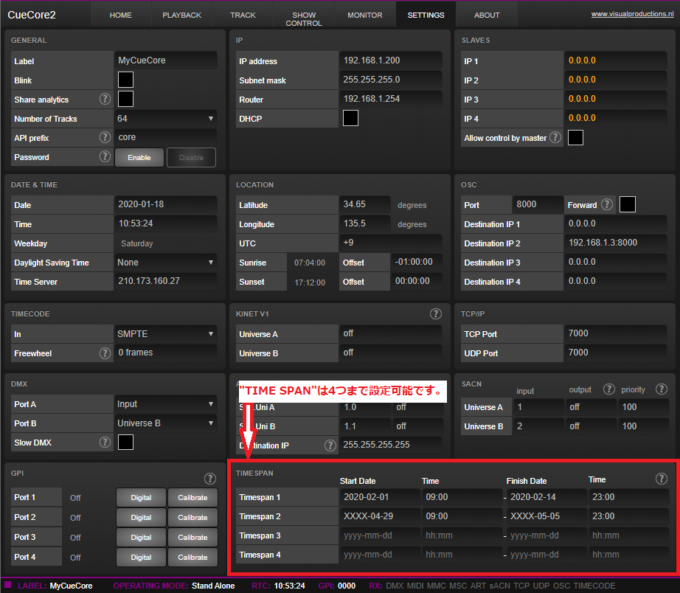680x593 pixels.
Task: Edit OSC Destination IP 2 field
Action: pyautogui.click(x=616, y=243)
